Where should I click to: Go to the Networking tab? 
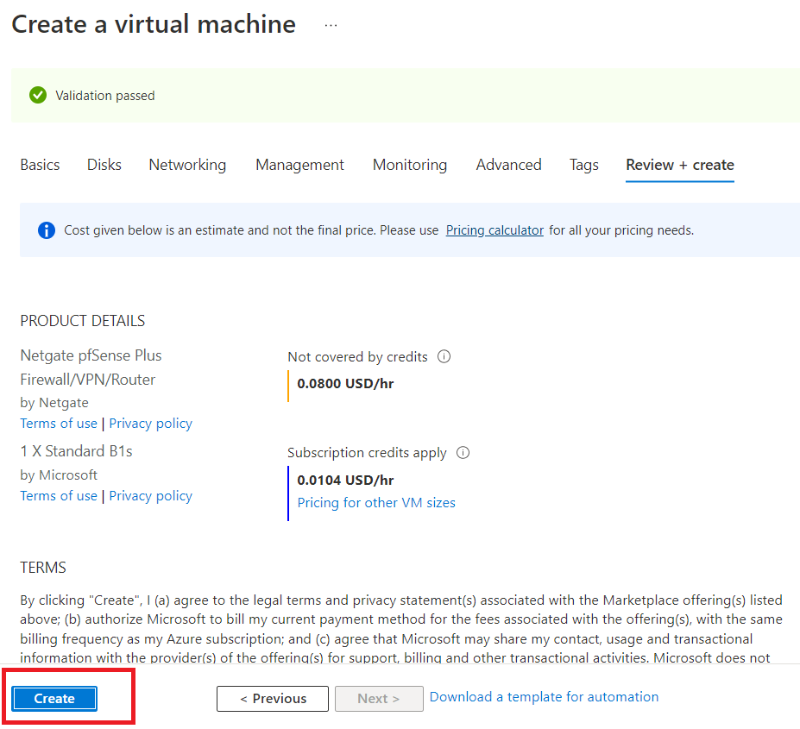[187, 165]
